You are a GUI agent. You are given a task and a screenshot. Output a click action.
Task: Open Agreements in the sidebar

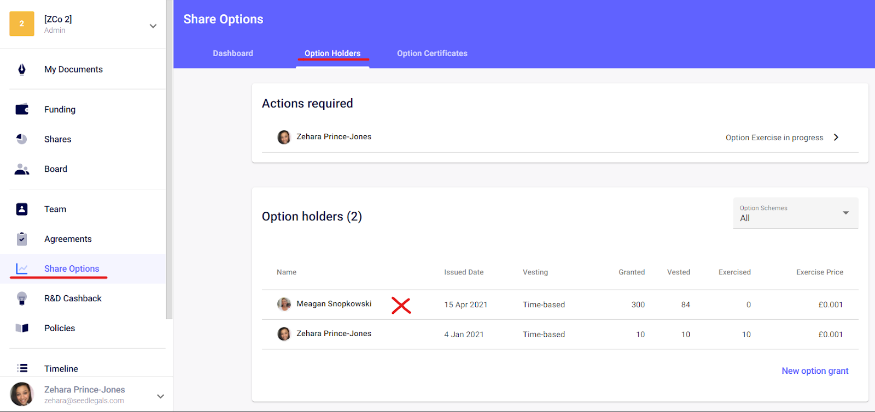68,238
